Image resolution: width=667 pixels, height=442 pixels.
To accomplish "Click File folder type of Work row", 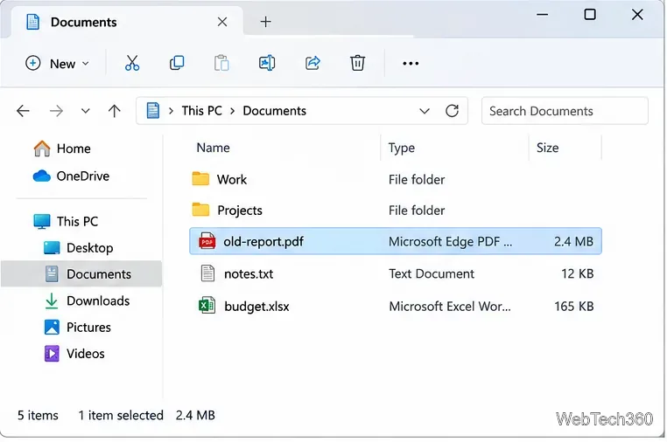I will tap(417, 180).
